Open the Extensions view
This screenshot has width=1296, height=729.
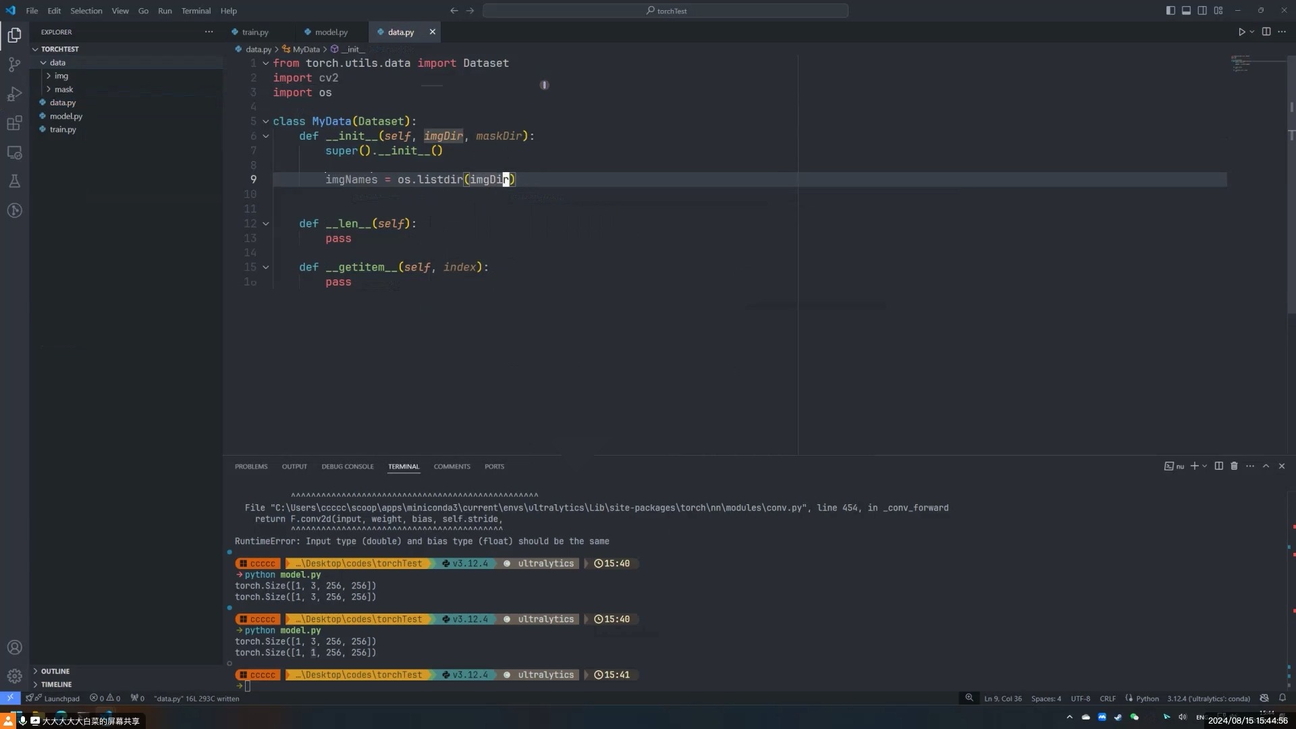click(14, 124)
